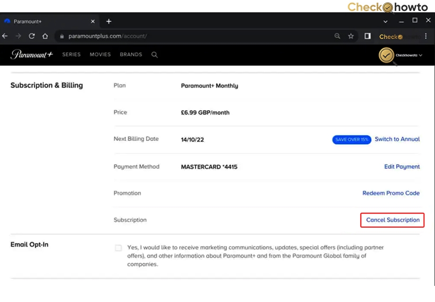Image resolution: width=435 pixels, height=302 pixels.
Task: Bookmark this page with the star icon
Action: coord(351,36)
